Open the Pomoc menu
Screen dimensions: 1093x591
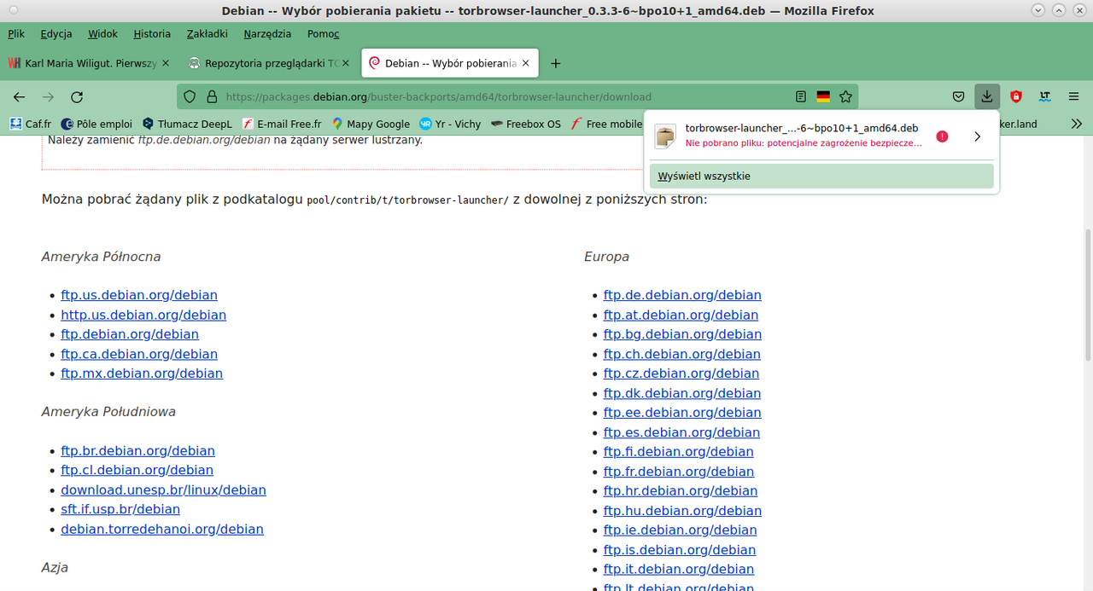click(324, 34)
